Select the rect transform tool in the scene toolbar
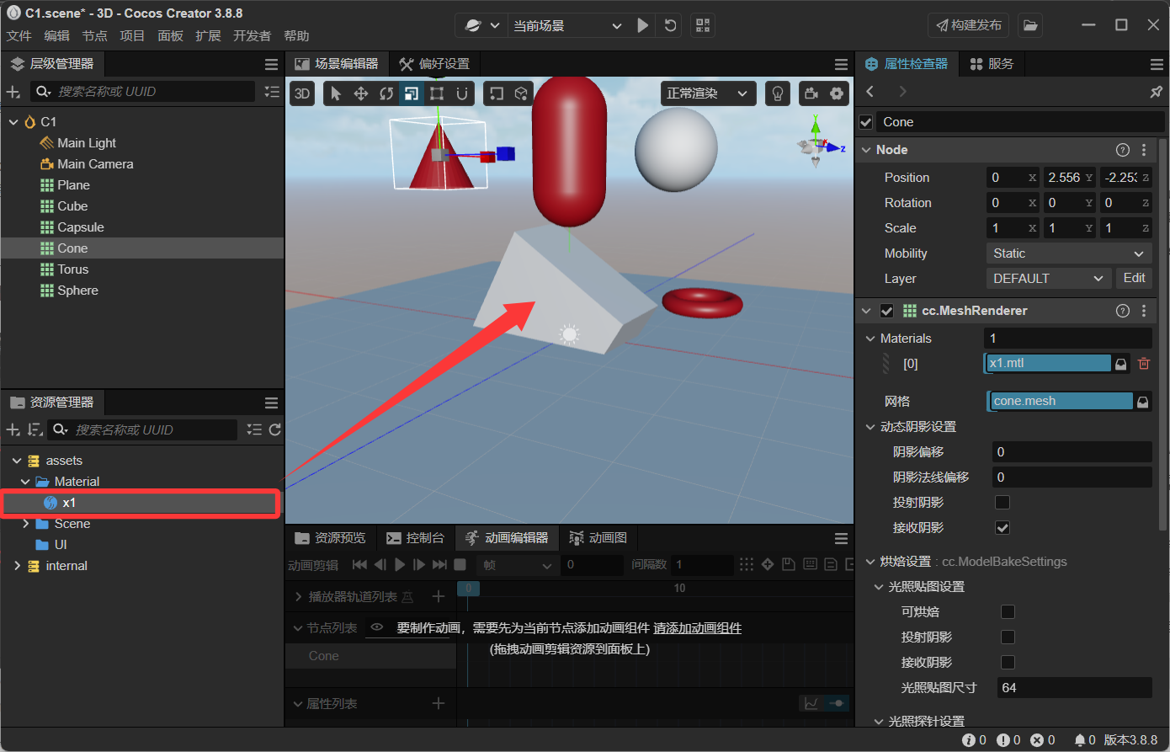This screenshot has width=1170, height=752. [x=436, y=93]
